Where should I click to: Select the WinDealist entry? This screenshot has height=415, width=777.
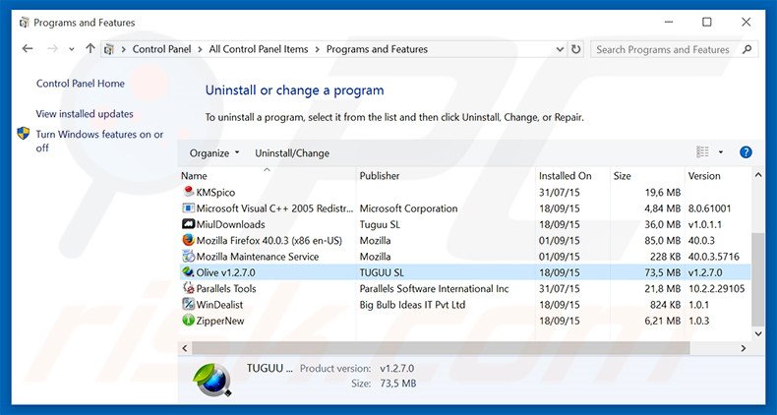[464, 305]
